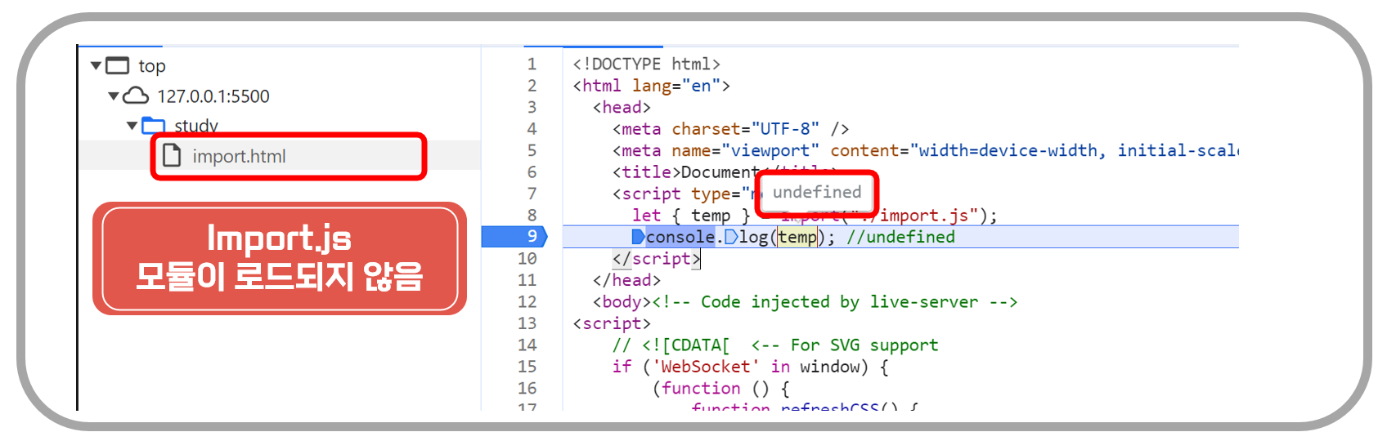Click the live-server injected comment text
The height and width of the screenshot is (432, 1387).
[835, 302]
